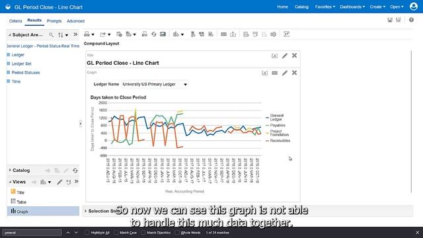This screenshot has height=238, width=423.
Task: Open the Catalog link in header
Action: 301,7
